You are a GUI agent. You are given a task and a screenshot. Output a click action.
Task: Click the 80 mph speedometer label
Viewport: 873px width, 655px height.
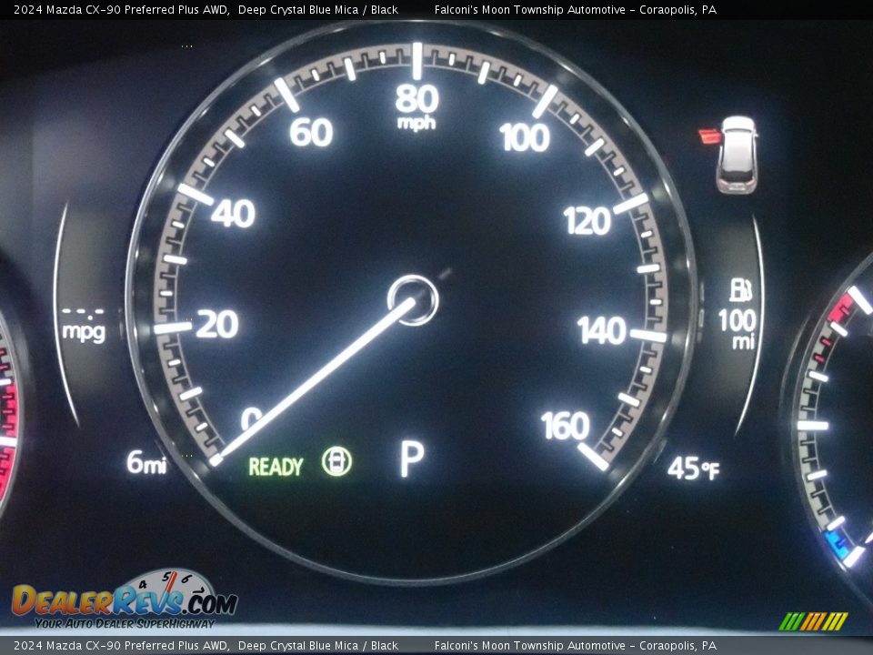pos(416,106)
